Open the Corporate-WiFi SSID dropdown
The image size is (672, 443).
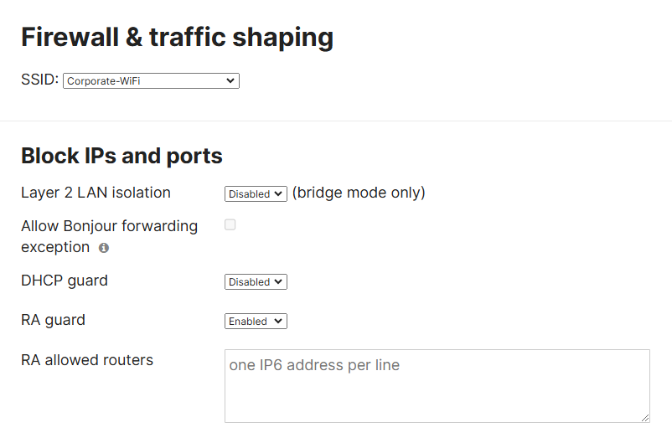[151, 80]
